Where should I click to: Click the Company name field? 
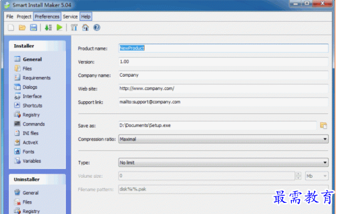tap(223, 75)
